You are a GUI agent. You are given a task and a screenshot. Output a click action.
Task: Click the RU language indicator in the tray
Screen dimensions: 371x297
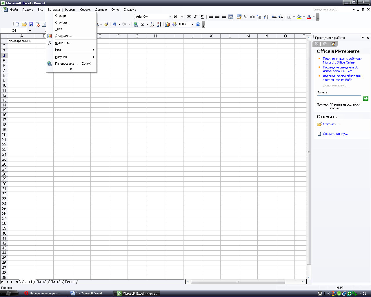(320, 294)
